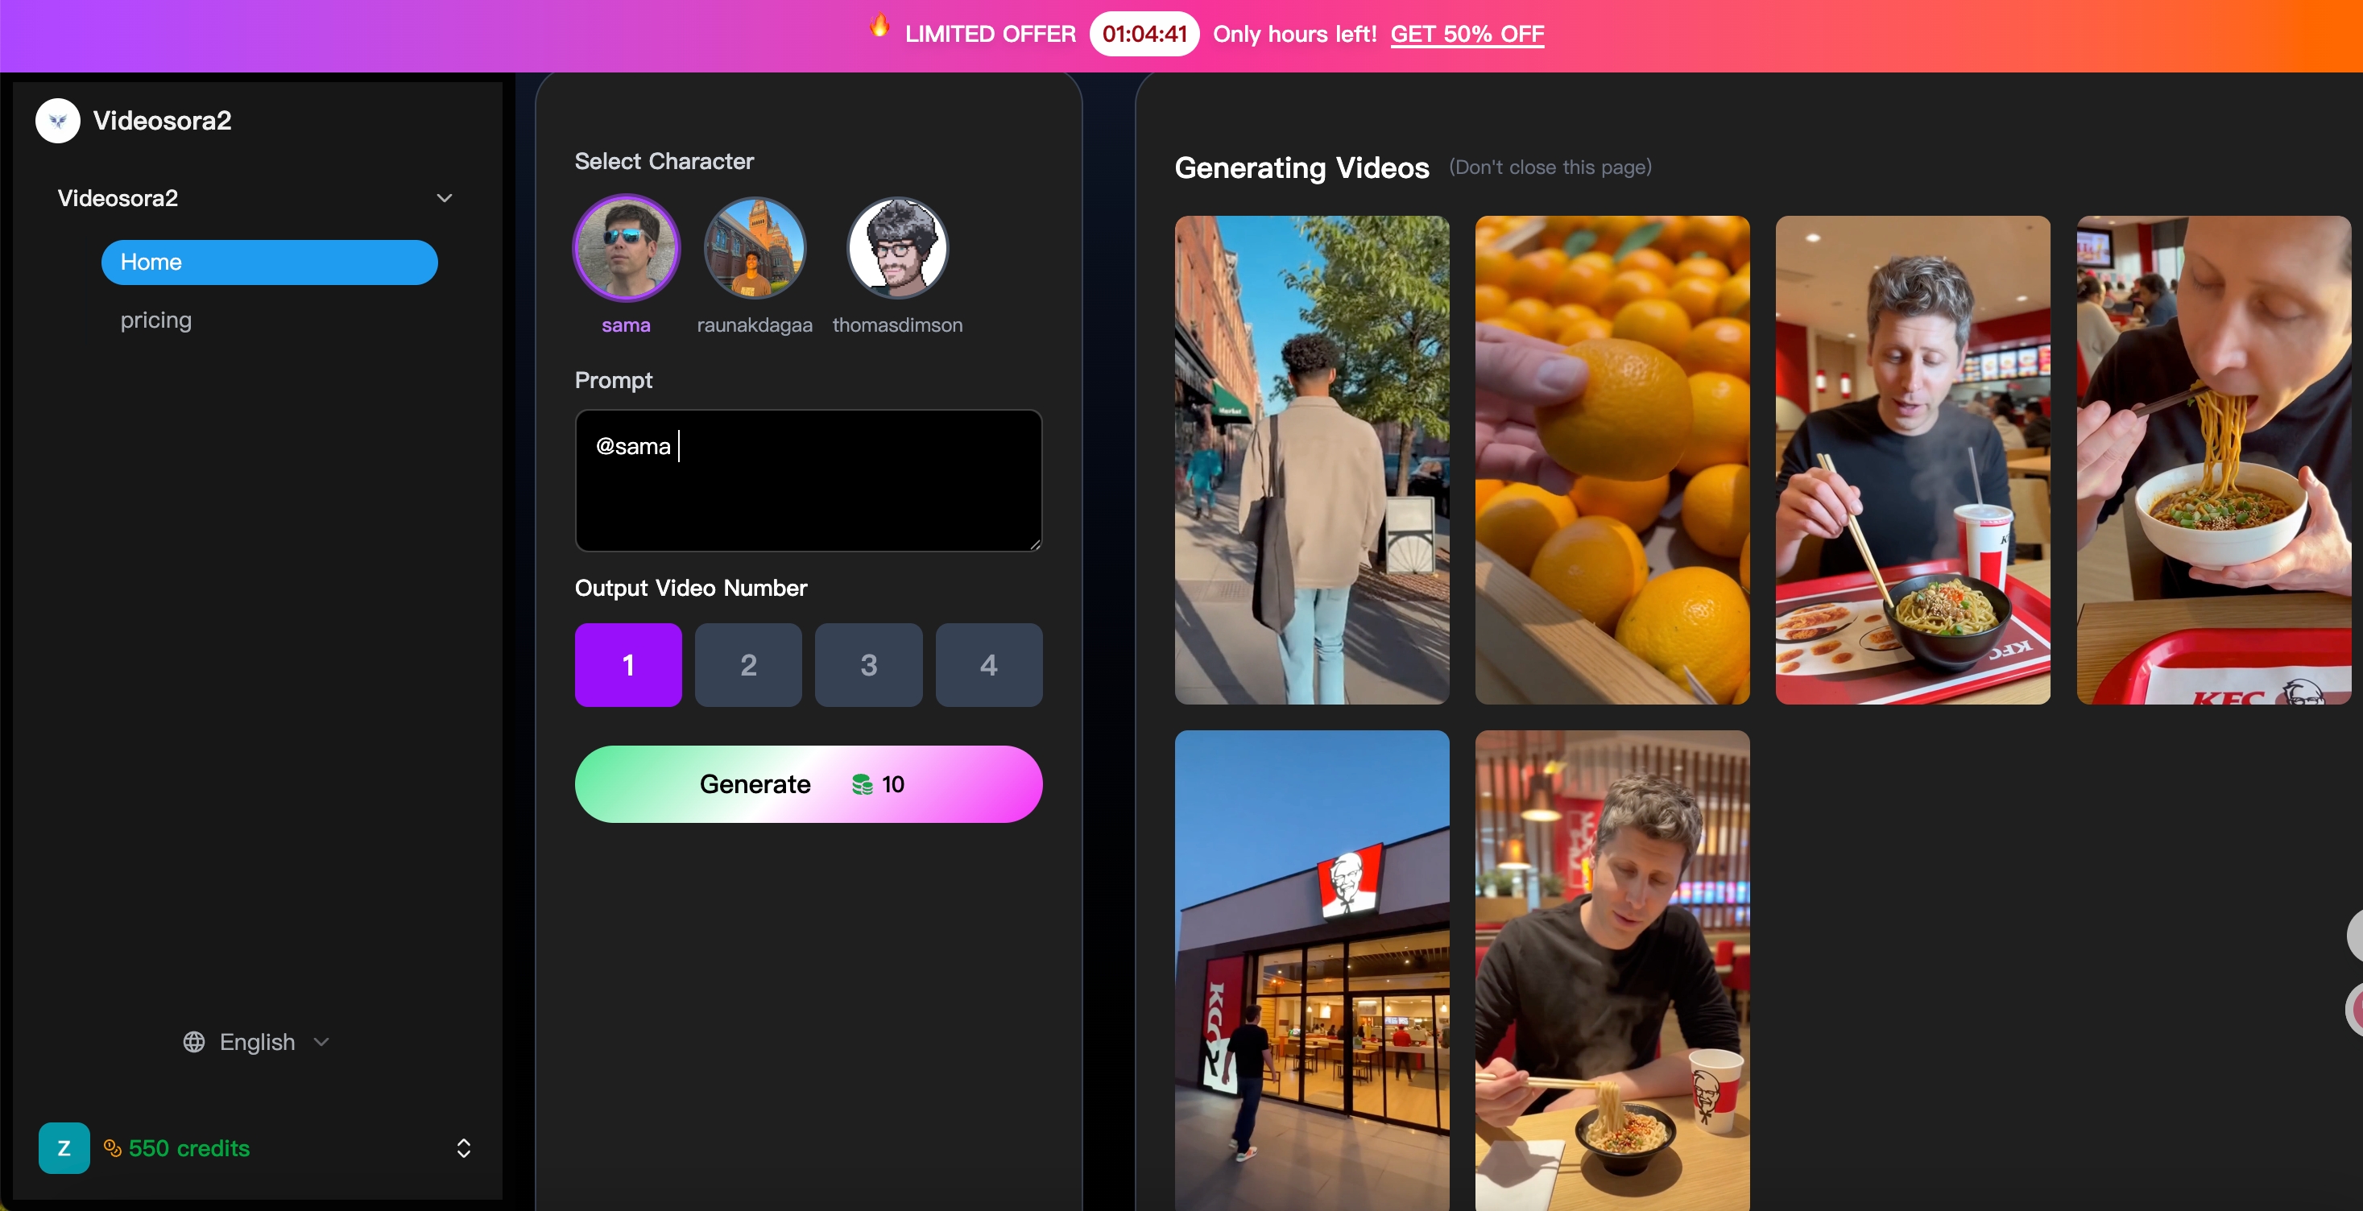Select the thomasdimson character avatar
Image resolution: width=2363 pixels, height=1211 pixels.
[x=896, y=248]
